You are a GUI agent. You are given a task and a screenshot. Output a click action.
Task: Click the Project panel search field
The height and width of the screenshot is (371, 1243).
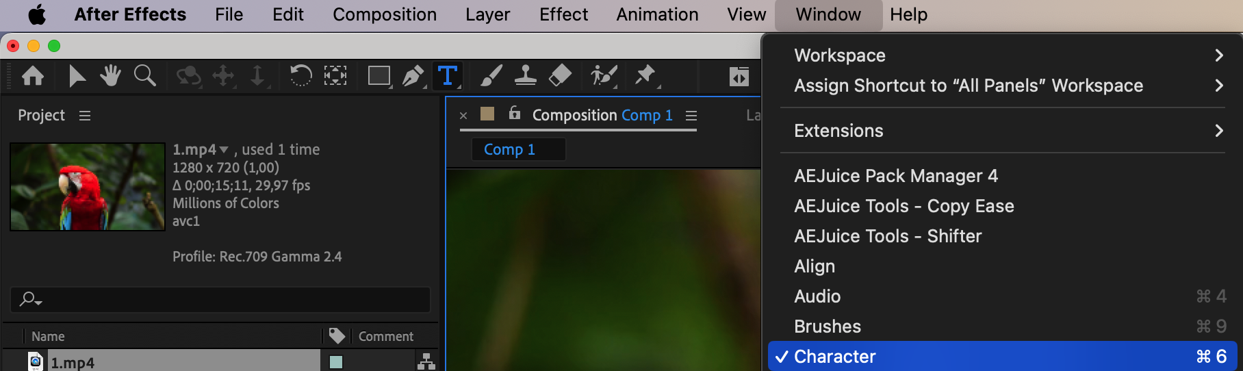point(226,299)
